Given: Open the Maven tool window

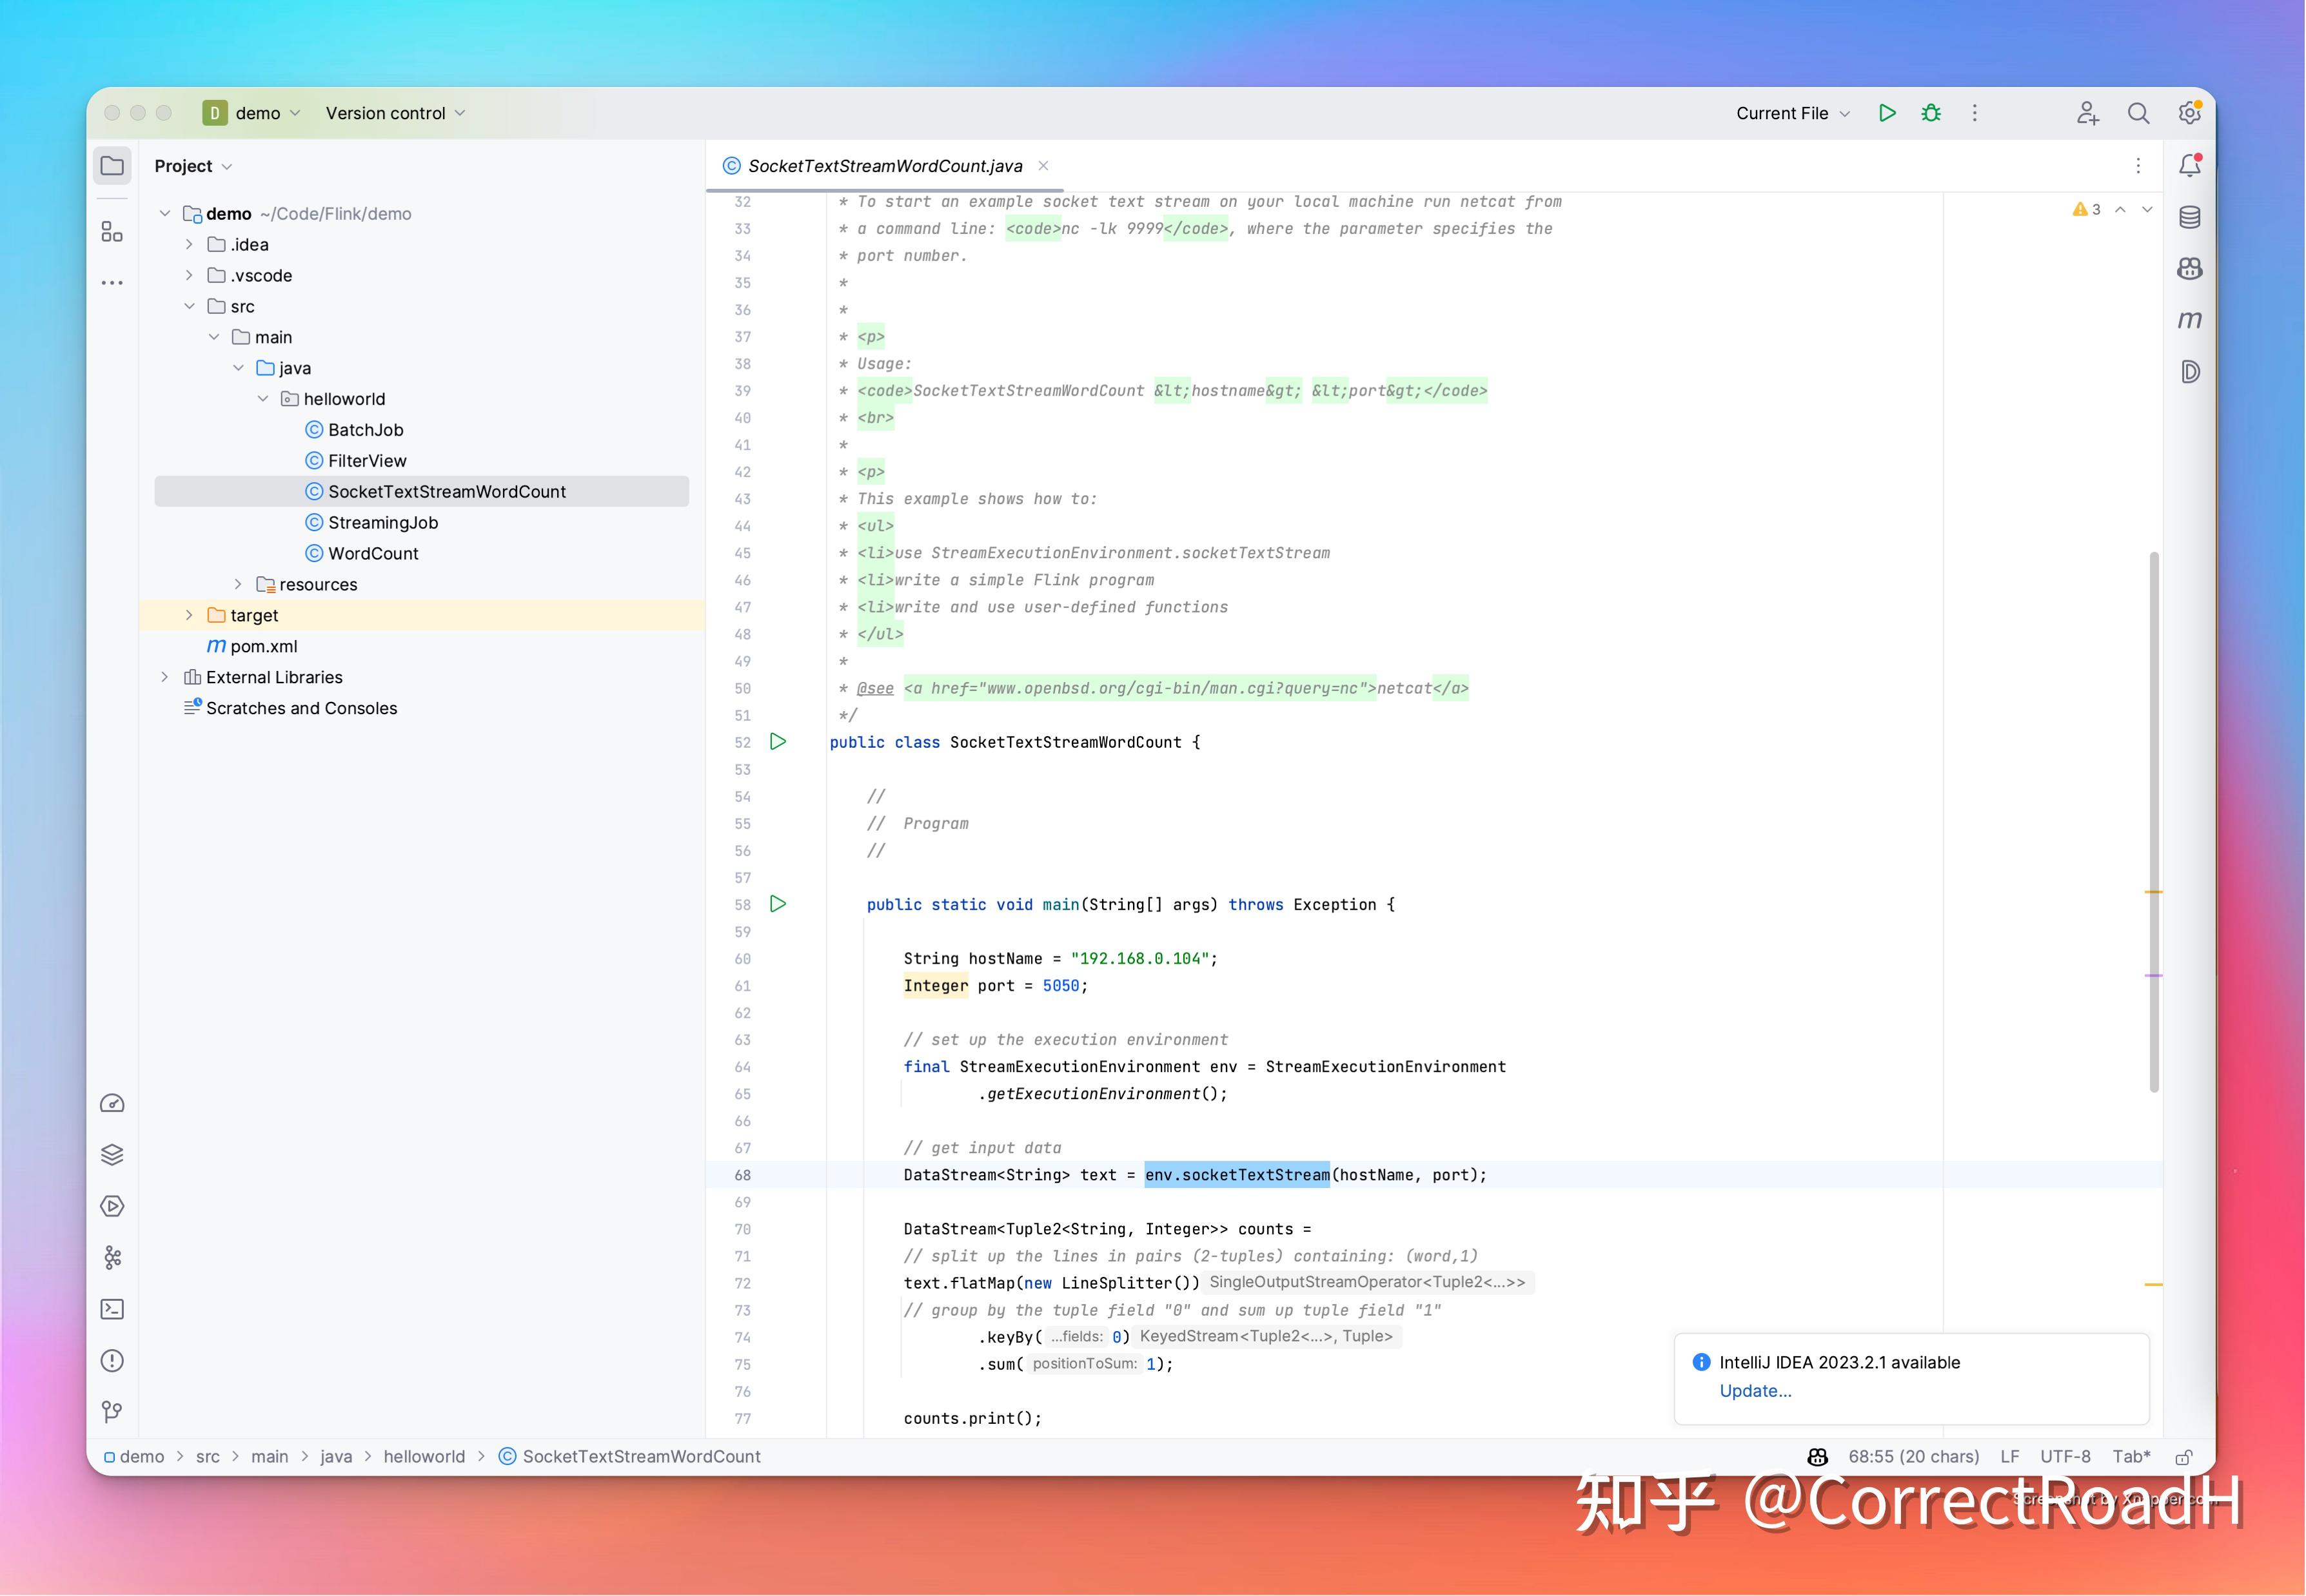Looking at the screenshot, I should click(2189, 320).
